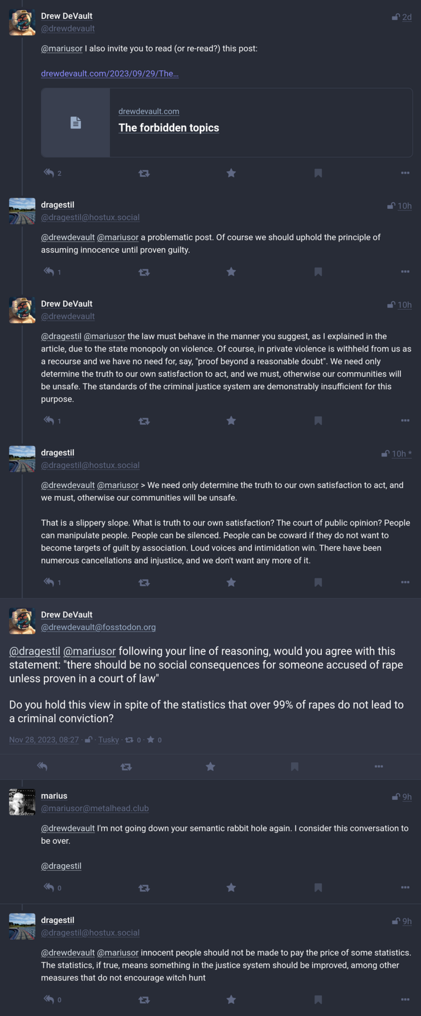Viewport: 421px width, 1016px height.
Task: Open more options on the forbidden topics post
Action: point(405,173)
